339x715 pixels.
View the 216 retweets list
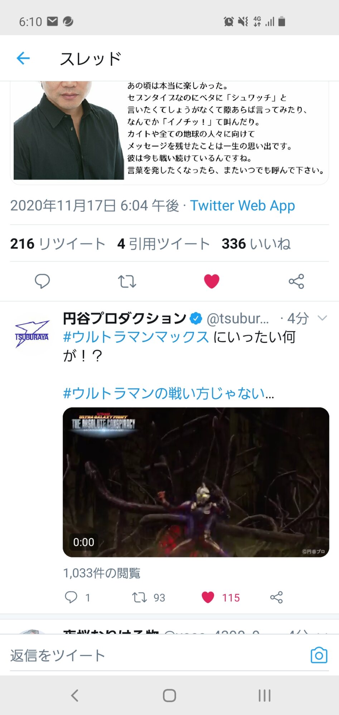click(58, 244)
